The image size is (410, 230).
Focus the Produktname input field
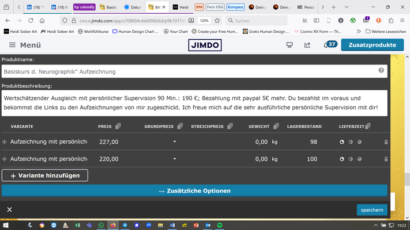pos(194,71)
